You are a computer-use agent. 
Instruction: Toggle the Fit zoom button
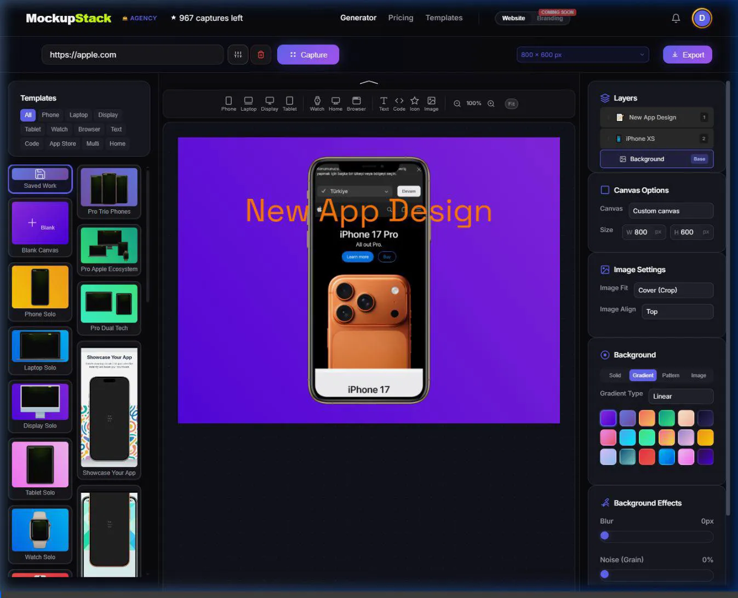point(511,104)
